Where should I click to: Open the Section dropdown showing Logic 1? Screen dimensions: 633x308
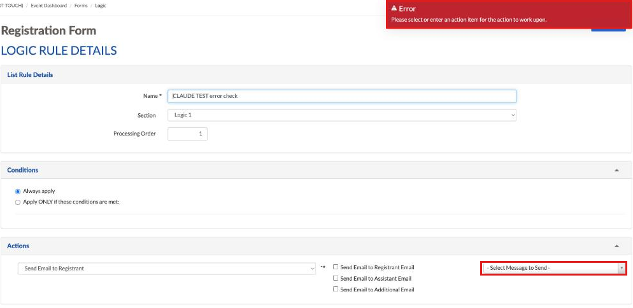click(x=342, y=115)
